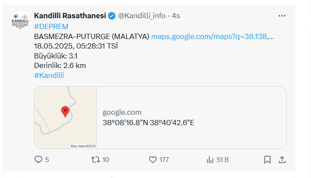This screenshot has width=311, height=178.
Task: Bookmark this earthquake tweet
Action: pos(267,160)
